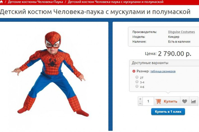199x132 pixels.
Task: Click the quantity input field
Action: pos(148,101)
